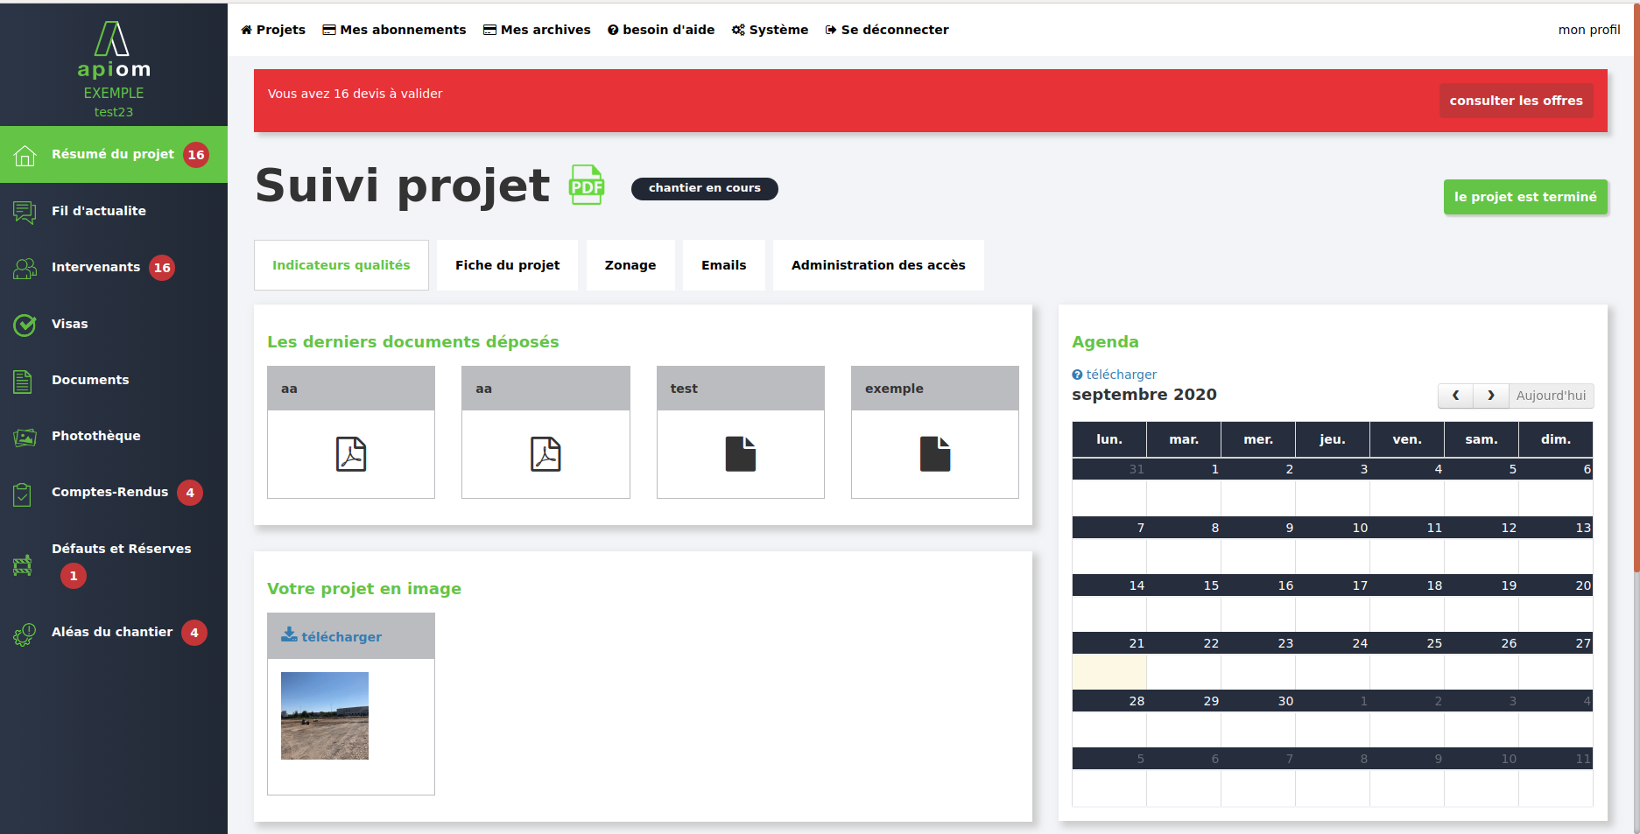Open the Résumé du projet home icon
Viewport: 1640px width, 834px height.
[x=25, y=156]
